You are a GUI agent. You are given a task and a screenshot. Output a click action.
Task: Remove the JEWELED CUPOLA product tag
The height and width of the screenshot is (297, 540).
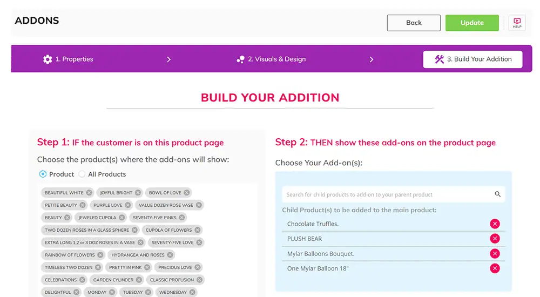[122, 218]
